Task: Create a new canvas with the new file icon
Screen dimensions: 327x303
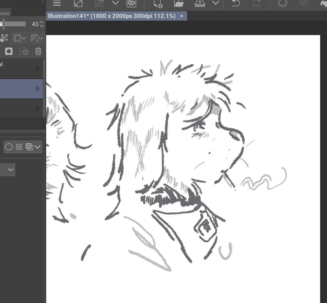Action: 158,4
